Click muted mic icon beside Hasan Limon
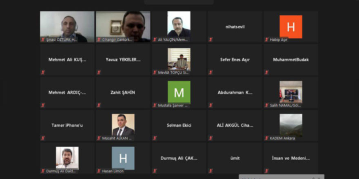 pyautogui.click(x=99, y=171)
